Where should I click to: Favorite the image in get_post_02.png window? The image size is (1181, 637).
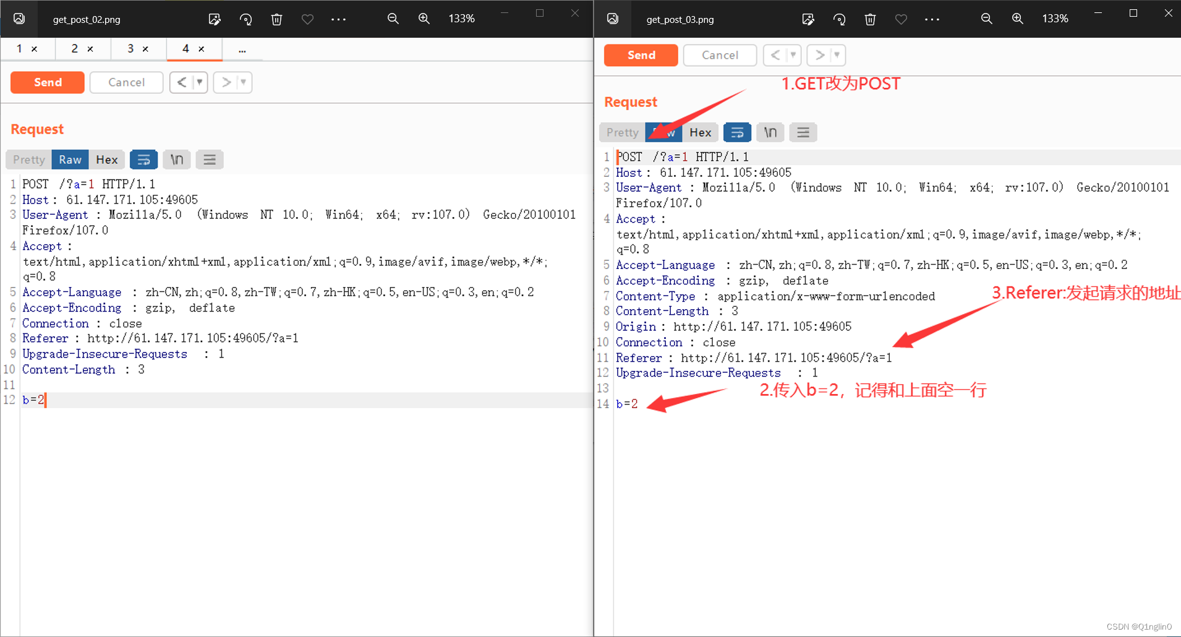(307, 19)
